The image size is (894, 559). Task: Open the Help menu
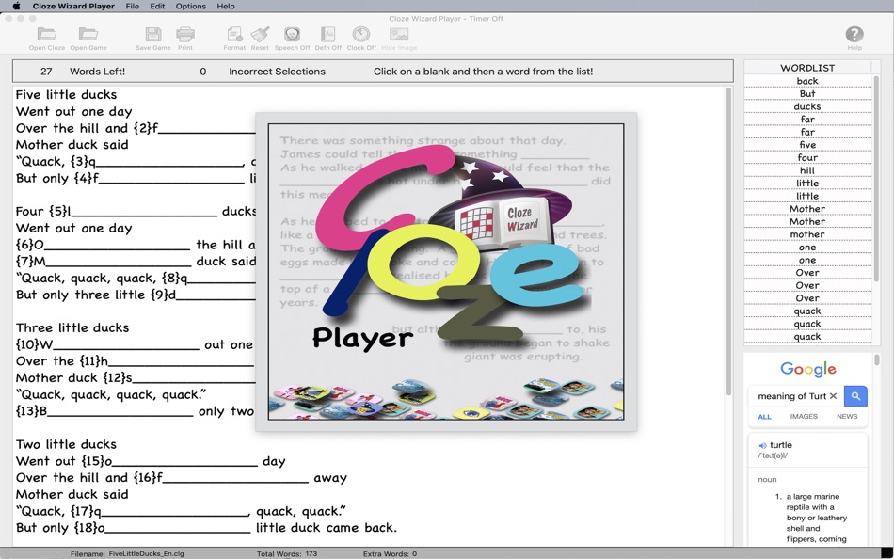click(226, 7)
